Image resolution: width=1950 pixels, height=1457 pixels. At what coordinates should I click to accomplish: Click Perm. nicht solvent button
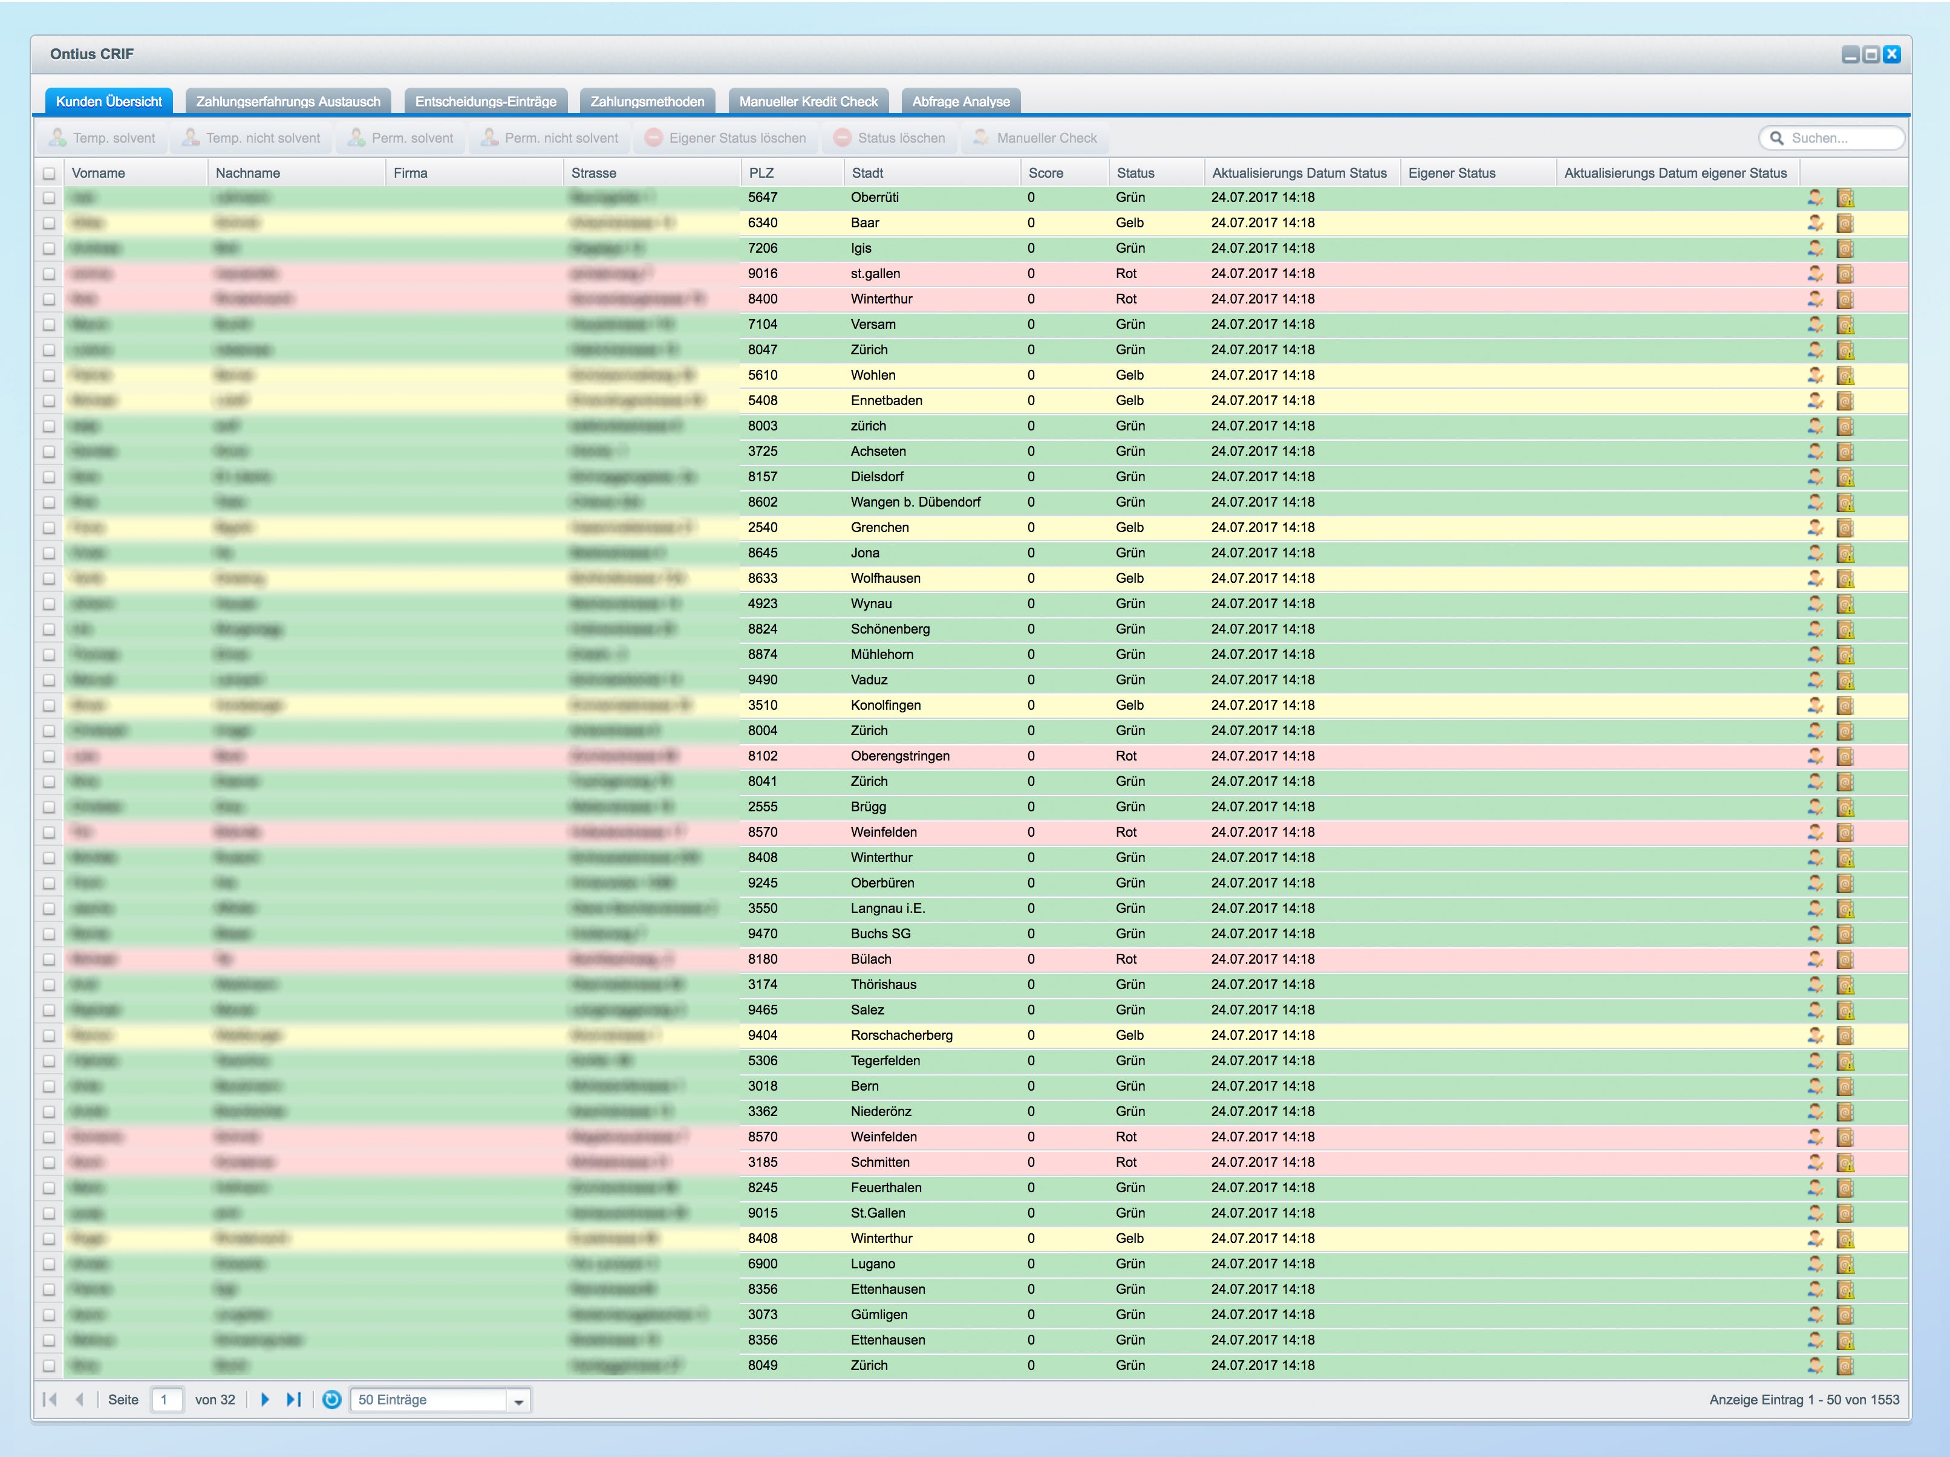(550, 138)
